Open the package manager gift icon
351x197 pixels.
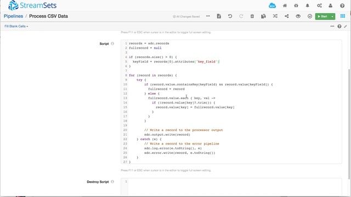tap(296, 5)
